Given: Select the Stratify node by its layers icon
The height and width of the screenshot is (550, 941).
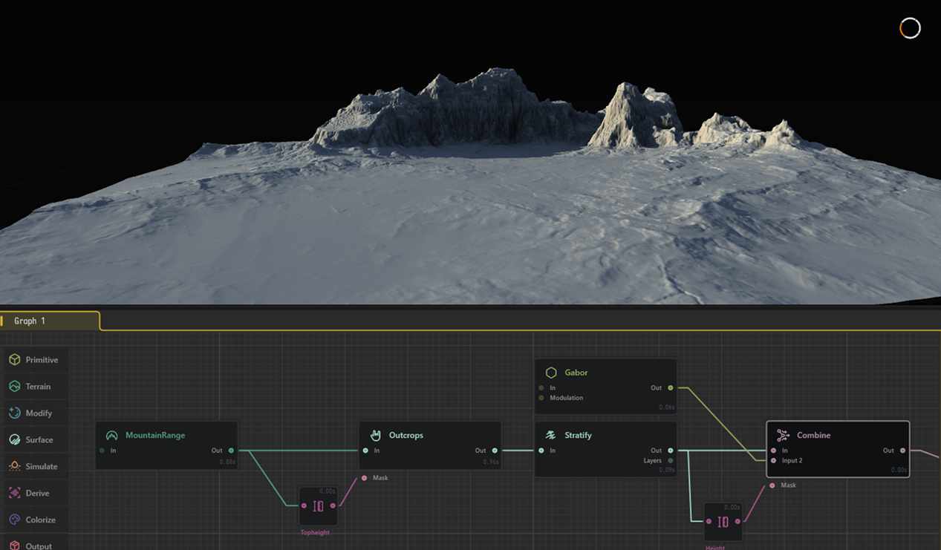Looking at the screenshot, I should click(x=551, y=436).
